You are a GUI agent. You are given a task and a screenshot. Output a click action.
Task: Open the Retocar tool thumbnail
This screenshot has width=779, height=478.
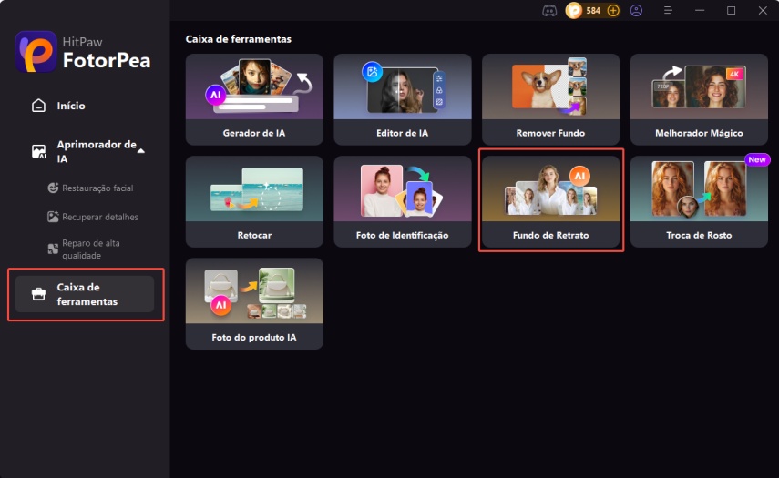(x=254, y=189)
